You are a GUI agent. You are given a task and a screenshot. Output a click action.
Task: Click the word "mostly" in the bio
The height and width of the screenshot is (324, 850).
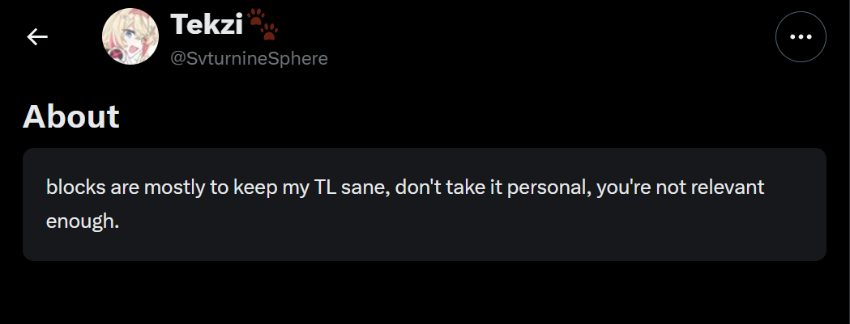174,187
